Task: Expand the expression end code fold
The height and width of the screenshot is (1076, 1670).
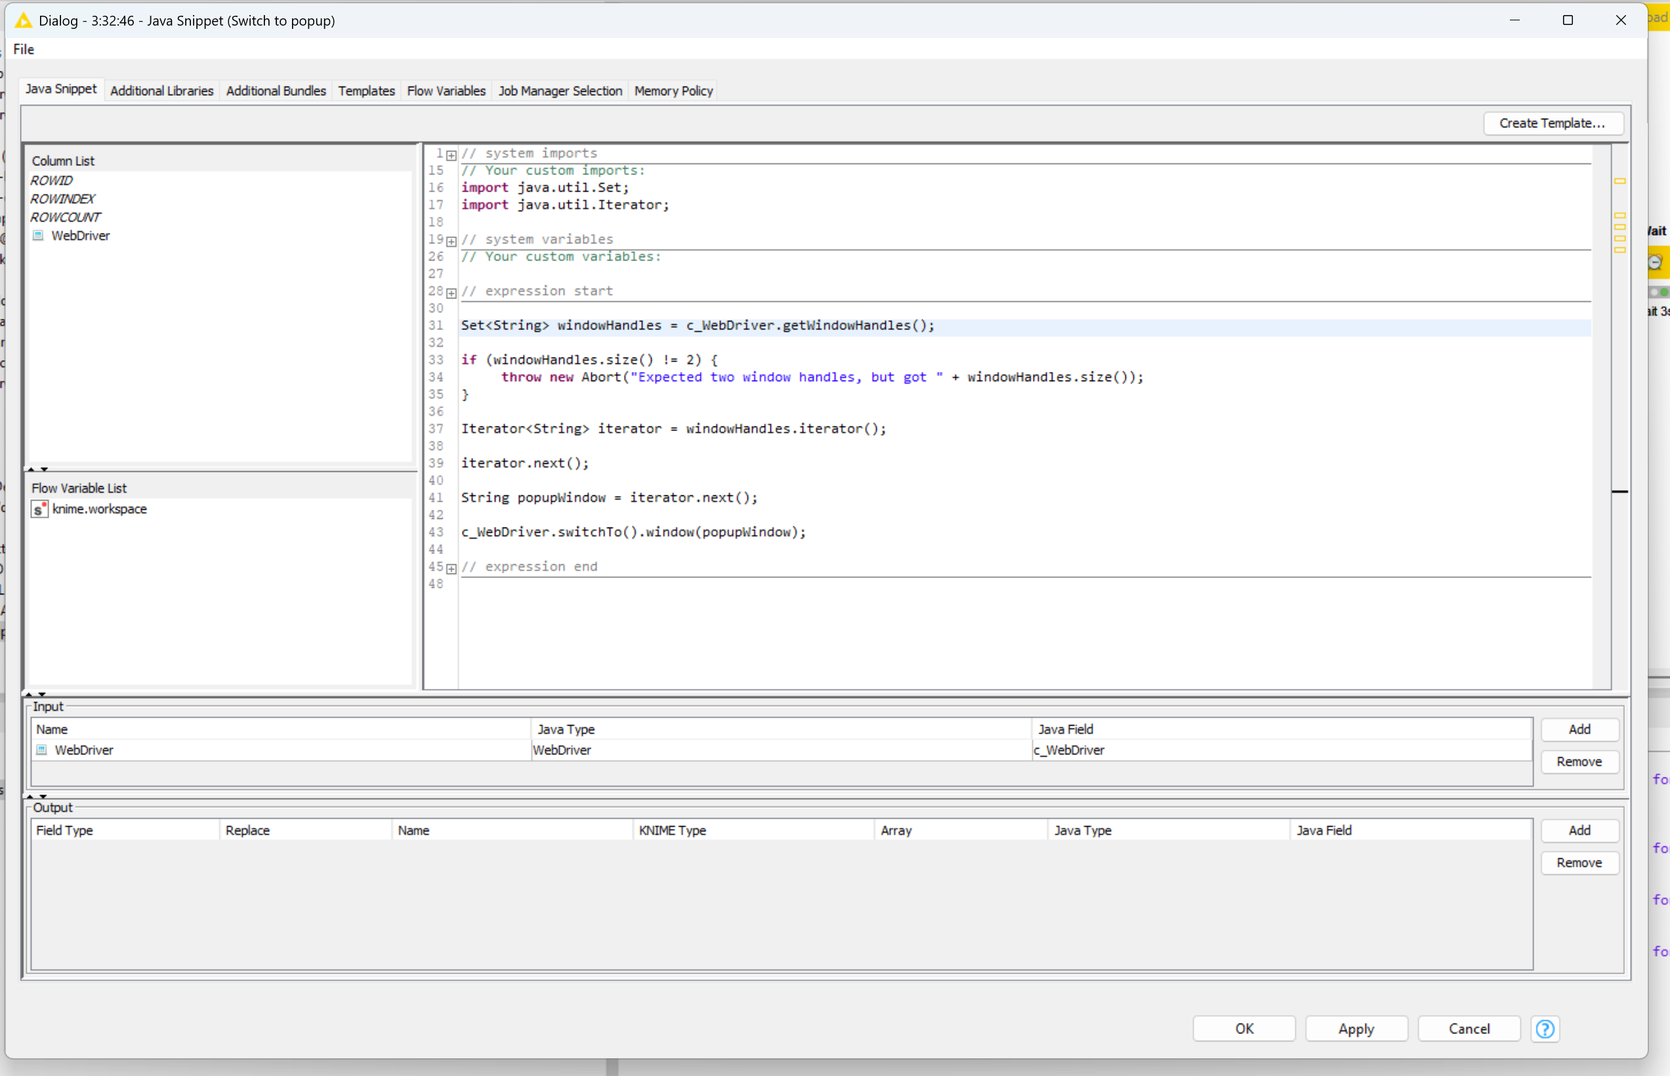Action: [x=451, y=569]
